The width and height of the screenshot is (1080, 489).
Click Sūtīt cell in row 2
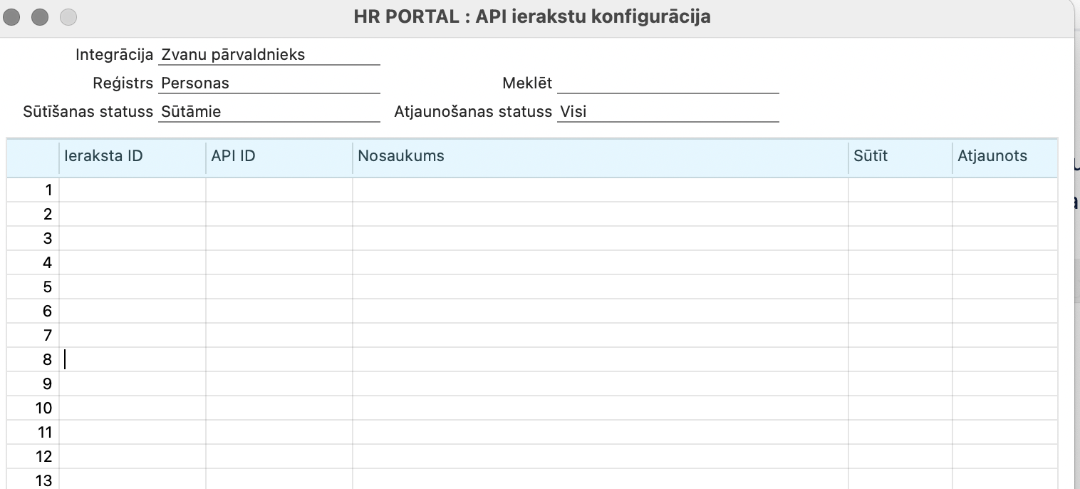[900, 215]
